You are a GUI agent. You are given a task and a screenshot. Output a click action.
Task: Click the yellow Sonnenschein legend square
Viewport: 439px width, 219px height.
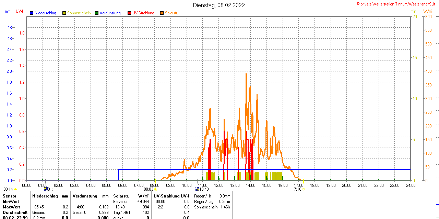point(64,13)
